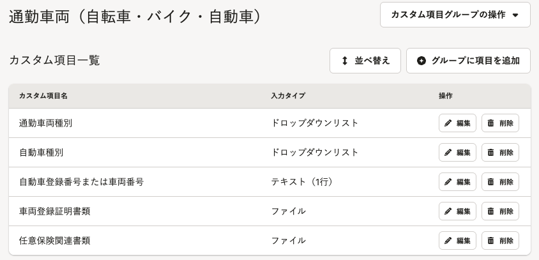Click pencil icon for 通勤車両種別 row
Screen dimensions: 539x260
448,123
